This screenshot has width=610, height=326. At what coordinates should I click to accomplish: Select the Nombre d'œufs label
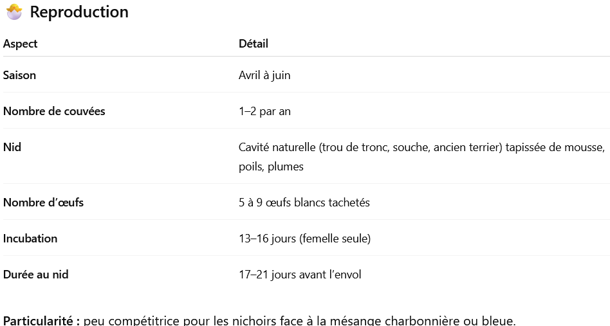tap(43, 203)
